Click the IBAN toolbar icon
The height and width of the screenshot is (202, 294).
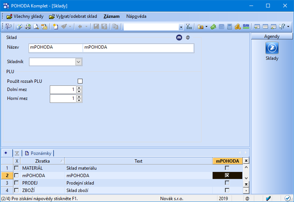(x=246, y=26)
